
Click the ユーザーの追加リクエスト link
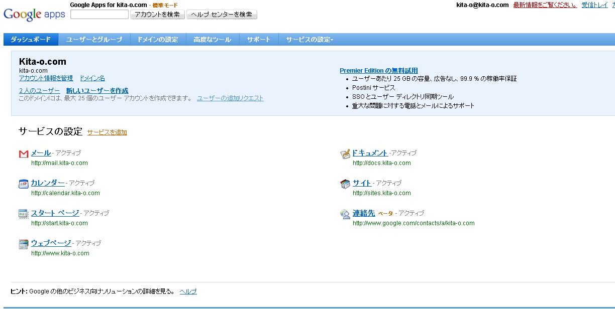230,98
